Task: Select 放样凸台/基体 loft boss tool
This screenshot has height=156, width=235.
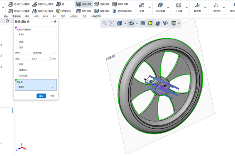Action: coord(43,11)
